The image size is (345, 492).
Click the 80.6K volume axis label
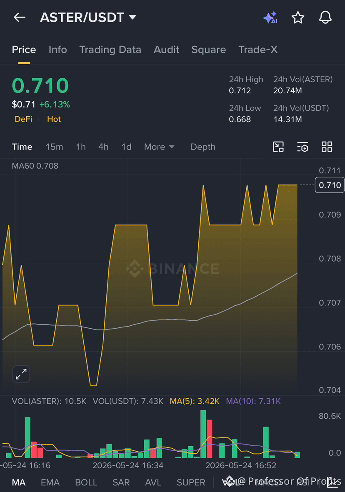click(330, 416)
